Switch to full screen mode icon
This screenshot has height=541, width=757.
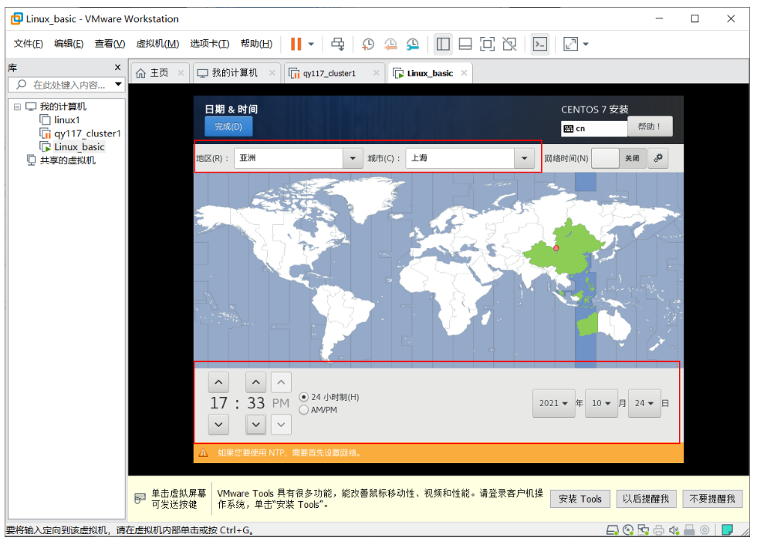(487, 45)
